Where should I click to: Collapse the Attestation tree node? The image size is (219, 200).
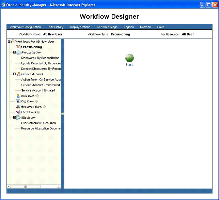point(14,118)
